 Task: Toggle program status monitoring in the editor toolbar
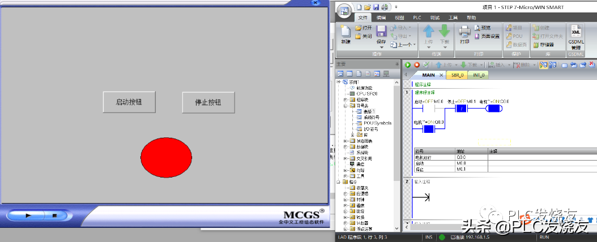click(x=544, y=65)
